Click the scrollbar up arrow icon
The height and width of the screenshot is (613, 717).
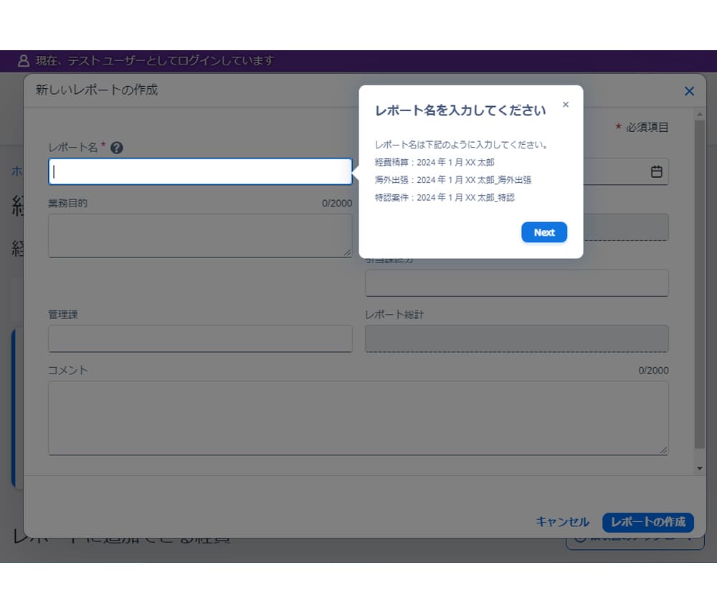pyautogui.click(x=700, y=113)
